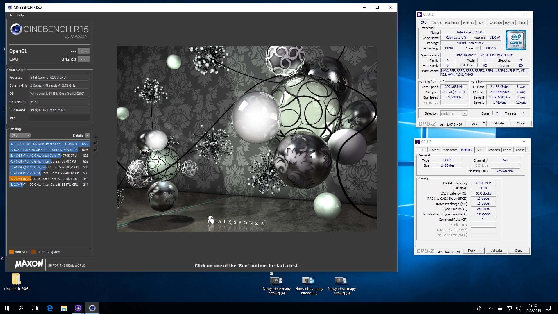
Task: Click the ranking panel resize handle
Action: [x=95, y=145]
